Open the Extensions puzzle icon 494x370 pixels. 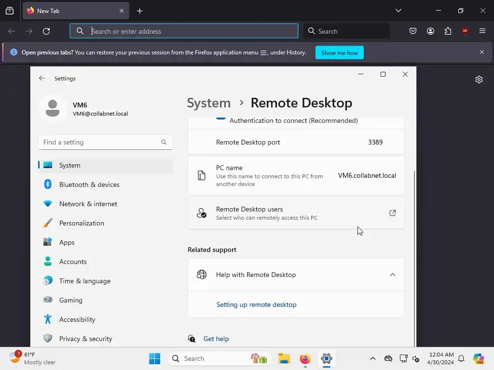[448, 31]
